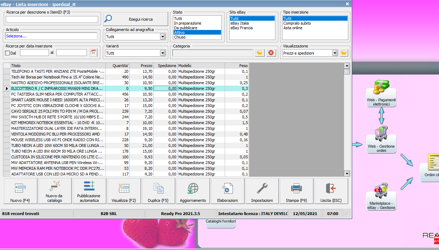The image size is (439, 250).
Task: Enable the Dal date filter checkbox
Action: (8, 53)
